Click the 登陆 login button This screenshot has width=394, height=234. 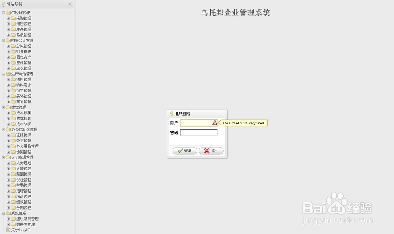[x=184, y=150]
